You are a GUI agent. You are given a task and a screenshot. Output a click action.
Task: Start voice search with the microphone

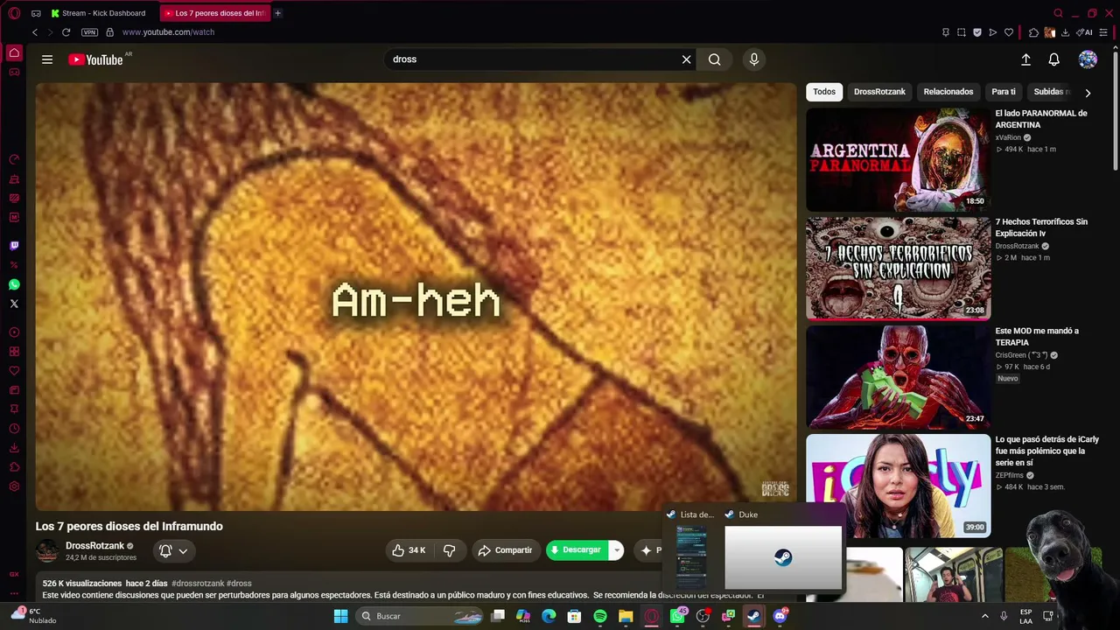pyautogui.click(x=754, y=59)
